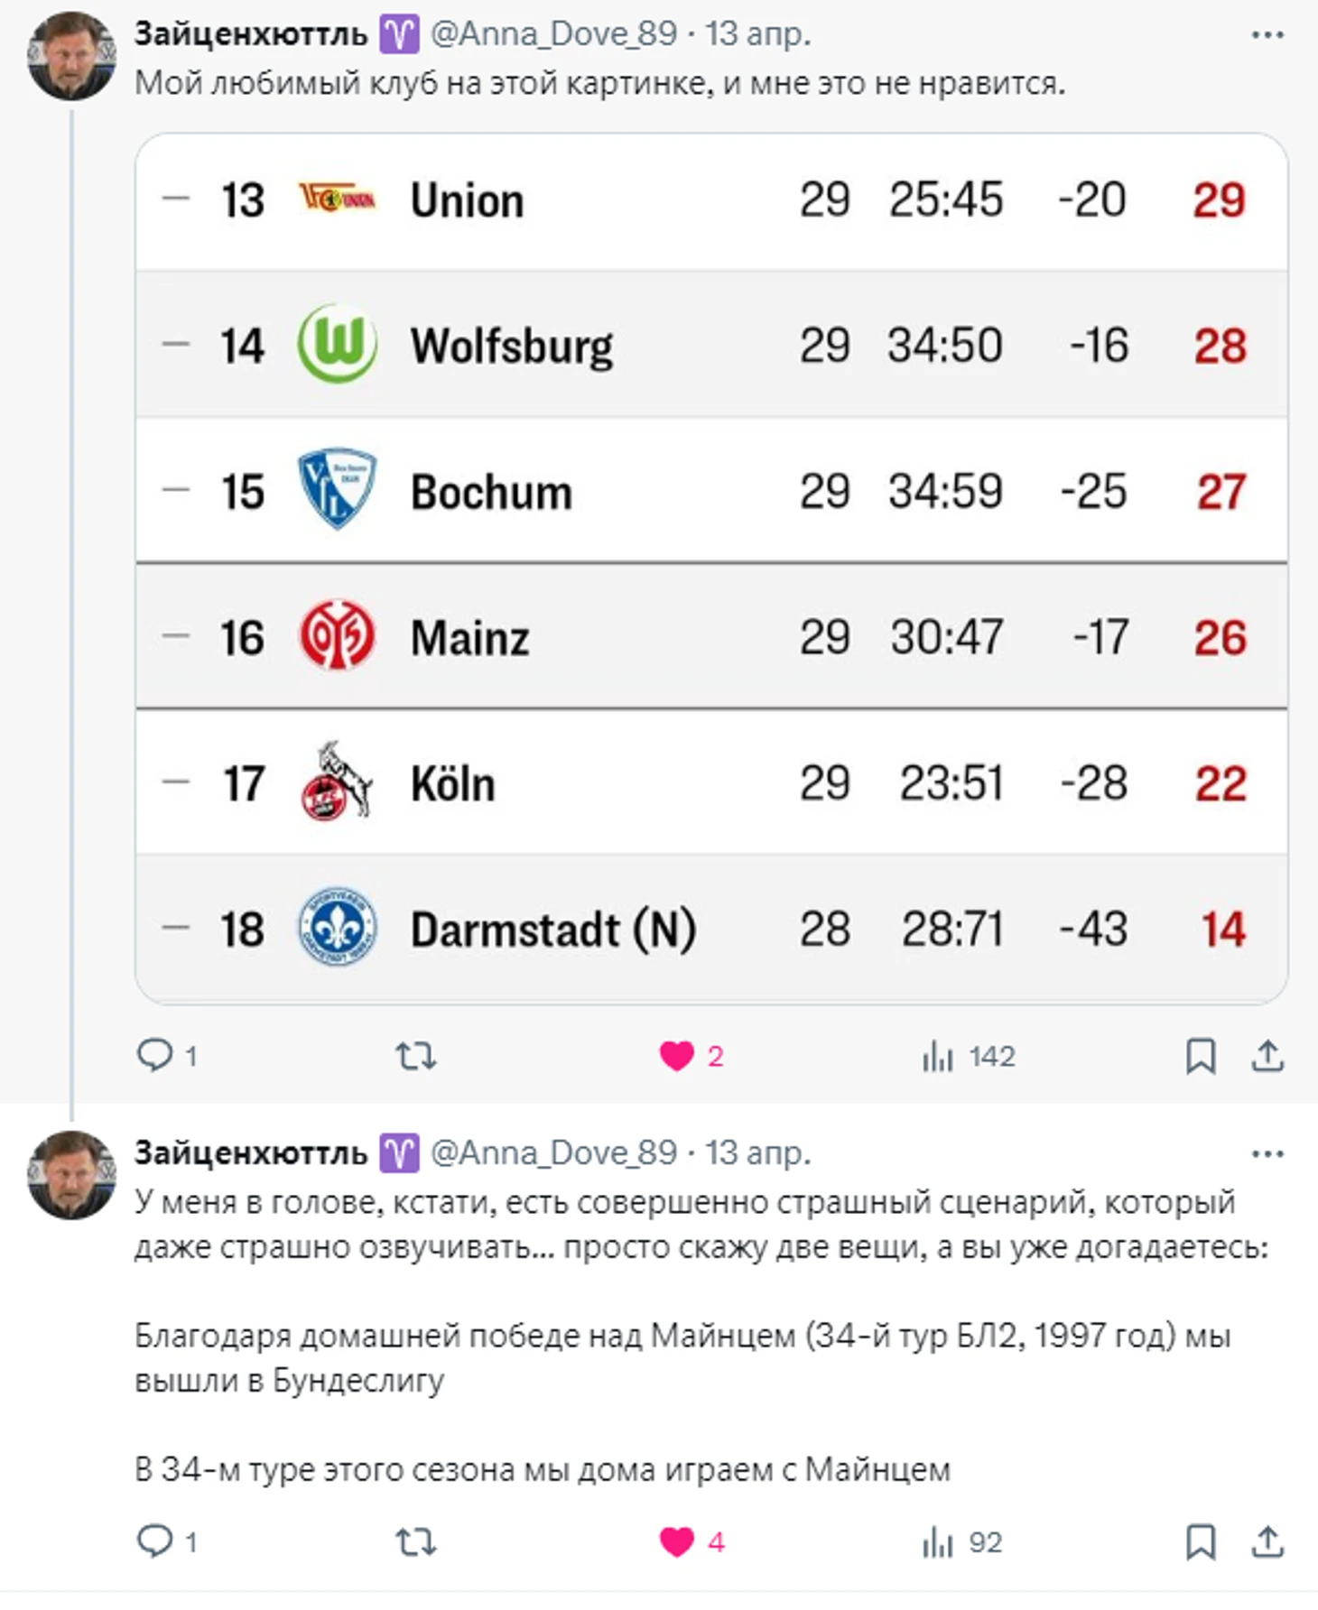Screen dimensions: 1318x1610
Task: Open more options menu for second tweet
Action: (1267, 1154)
